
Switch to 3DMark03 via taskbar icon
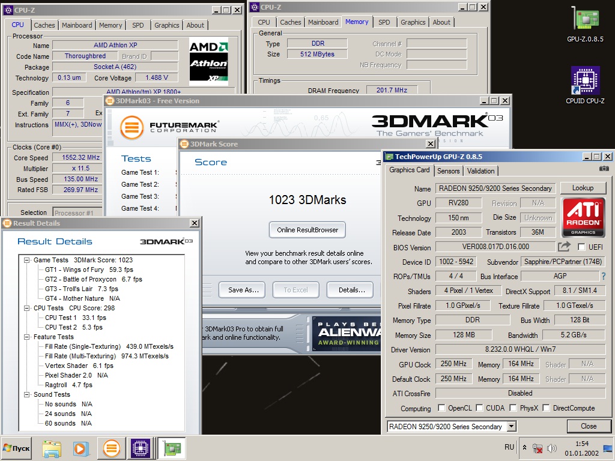[111, 448]
